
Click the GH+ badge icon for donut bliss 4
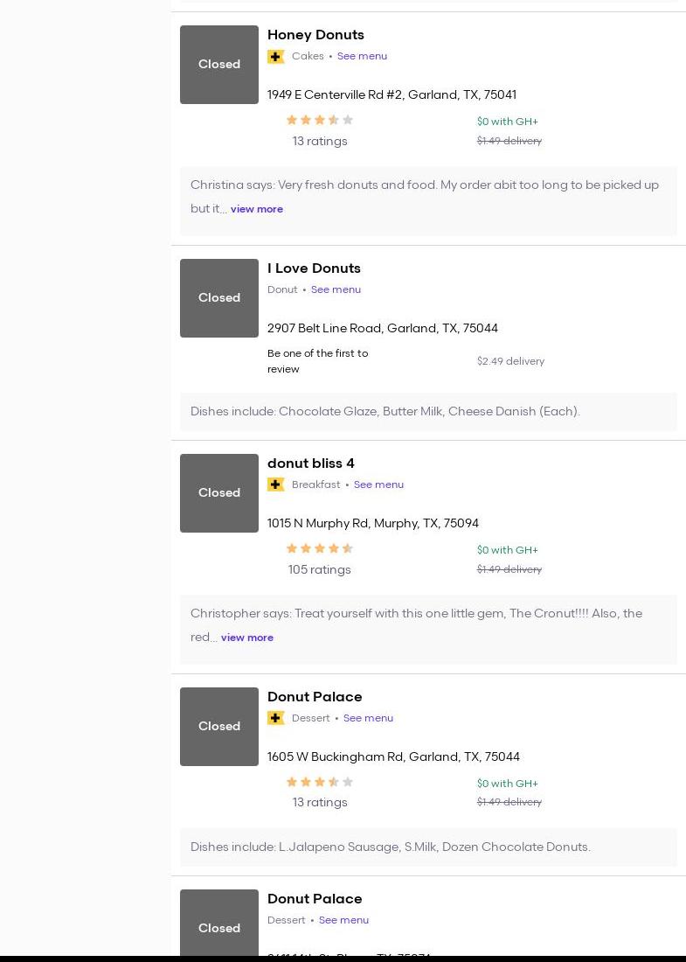(275, 484)
